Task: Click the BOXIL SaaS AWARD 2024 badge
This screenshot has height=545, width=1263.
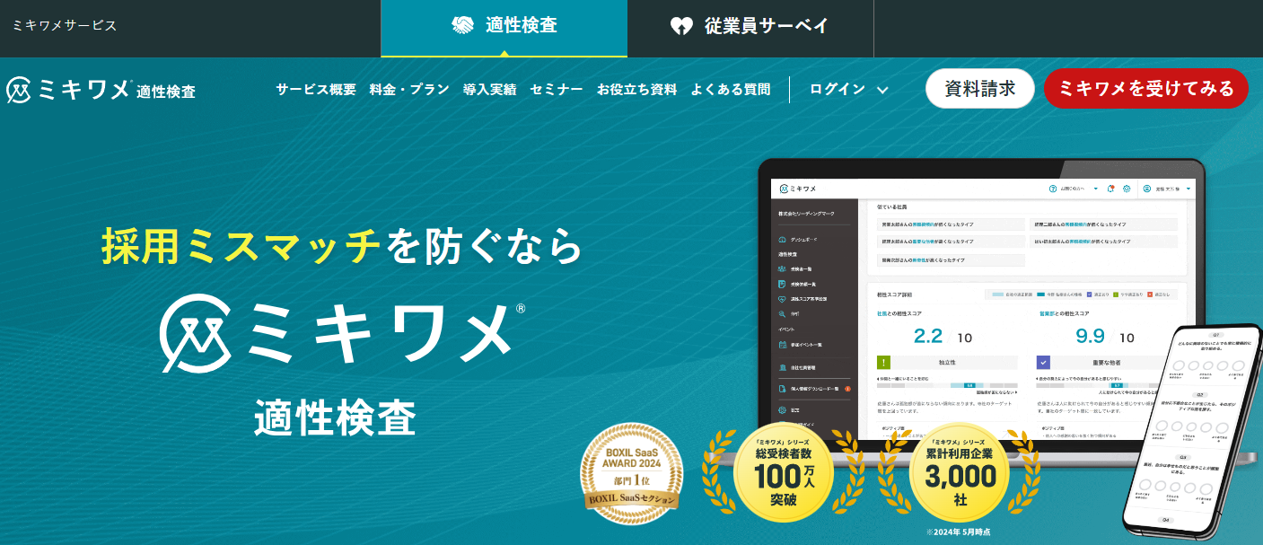Action: point(632,473)
